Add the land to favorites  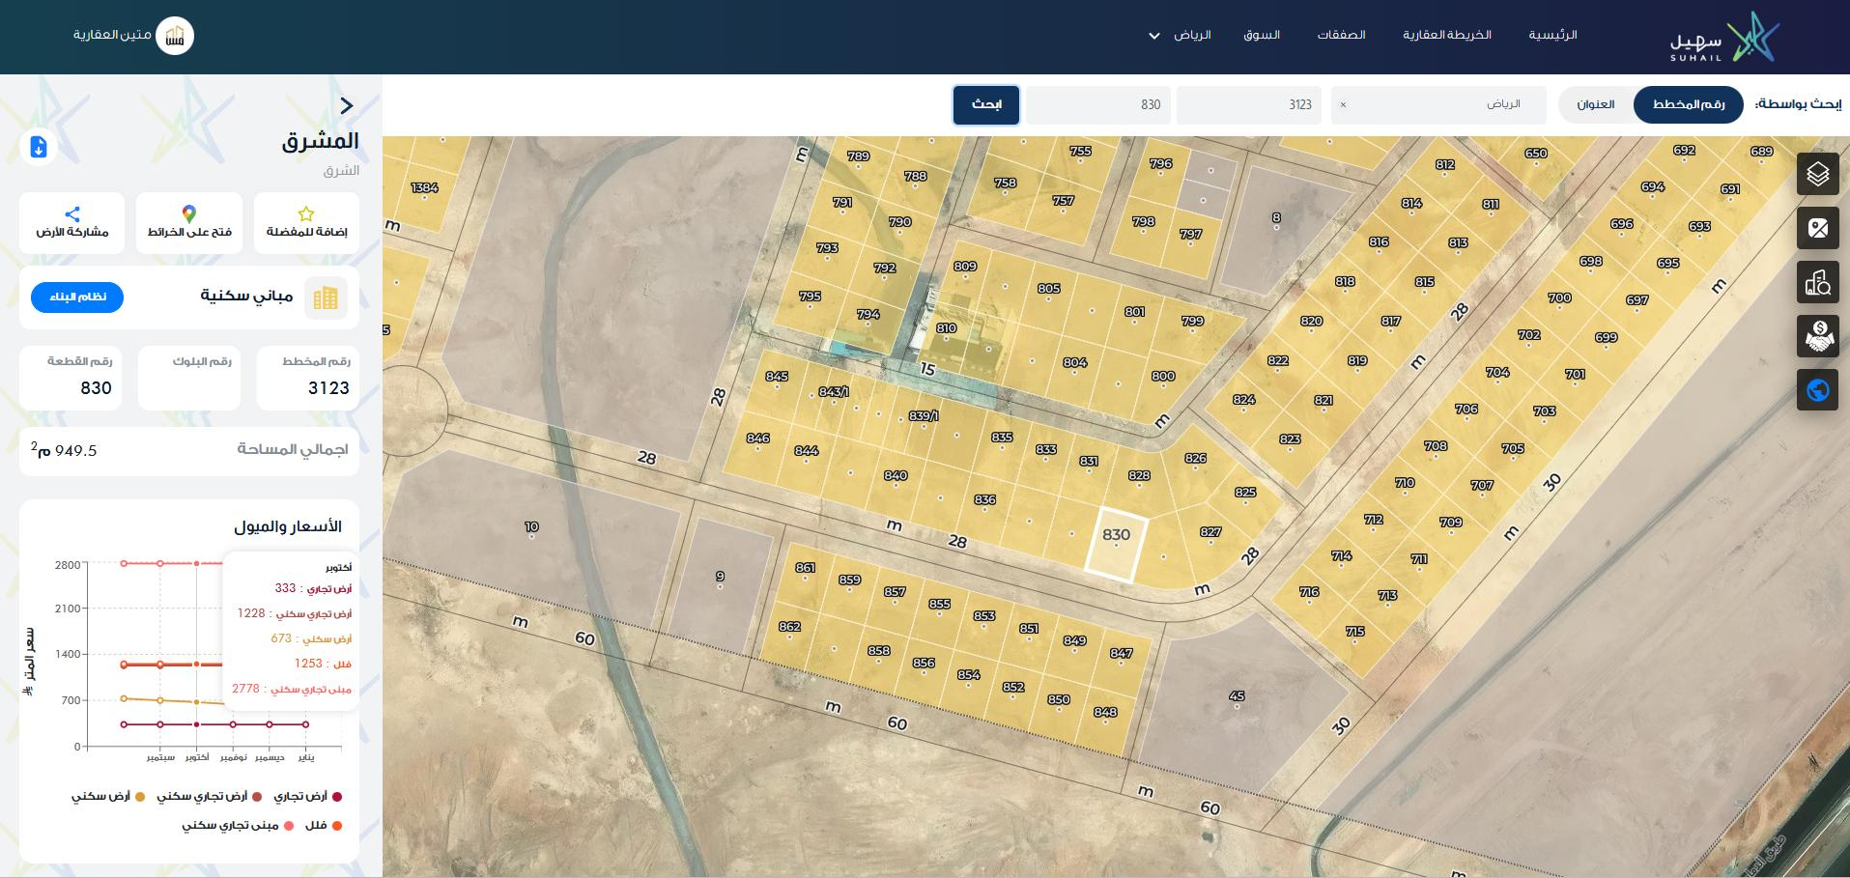[306, 222]
